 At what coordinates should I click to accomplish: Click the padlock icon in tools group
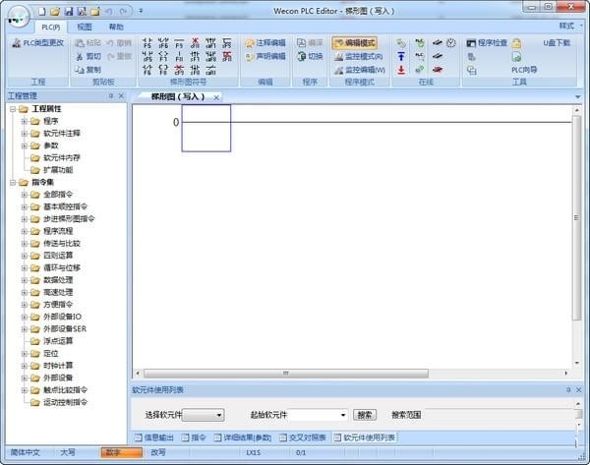[516, 43]
